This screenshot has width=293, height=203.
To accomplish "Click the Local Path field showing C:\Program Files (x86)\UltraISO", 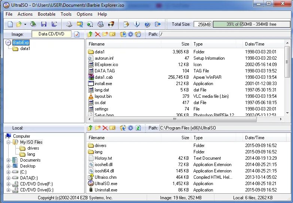I will click(225, 128).
